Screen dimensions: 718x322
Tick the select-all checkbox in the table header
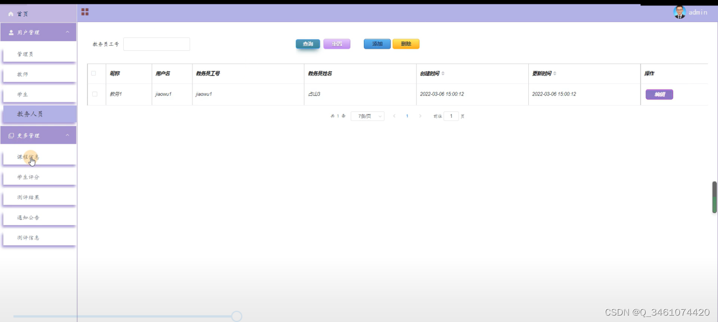coord(94,73)
